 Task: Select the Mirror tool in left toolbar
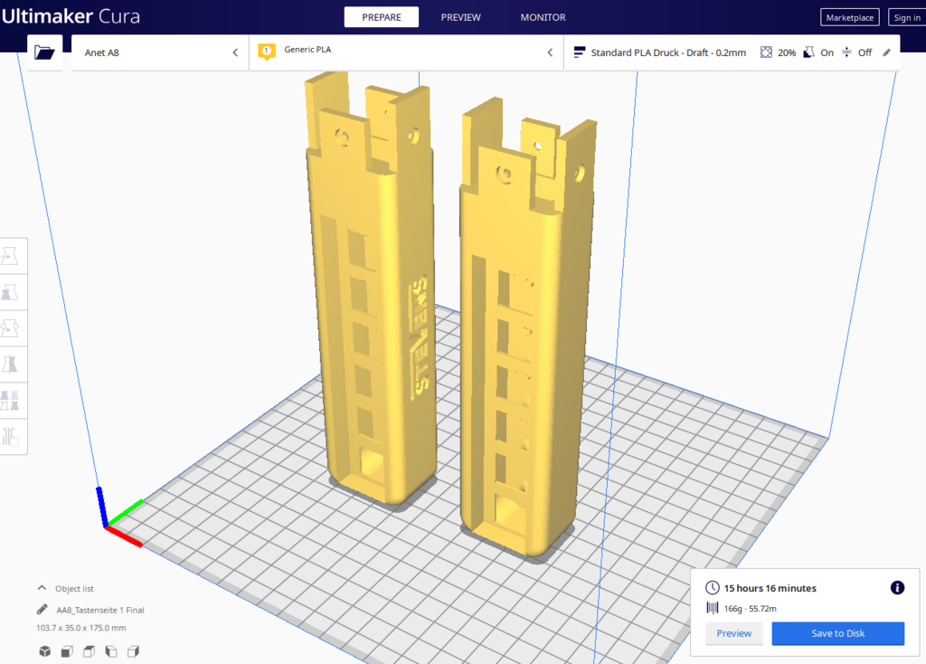(x=12, y=364)
